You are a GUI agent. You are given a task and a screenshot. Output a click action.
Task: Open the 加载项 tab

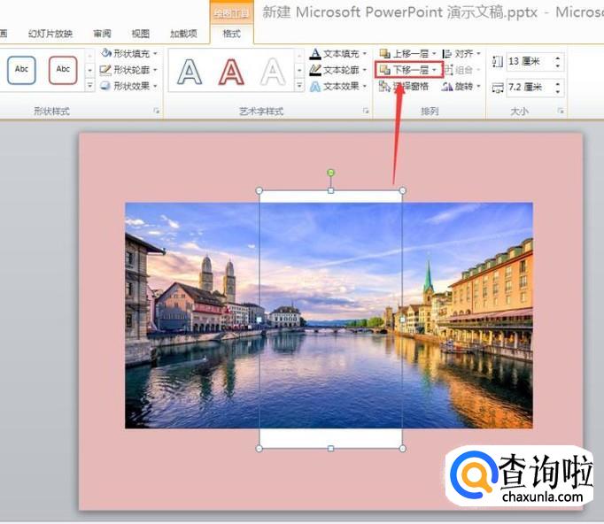pos(183,34)
